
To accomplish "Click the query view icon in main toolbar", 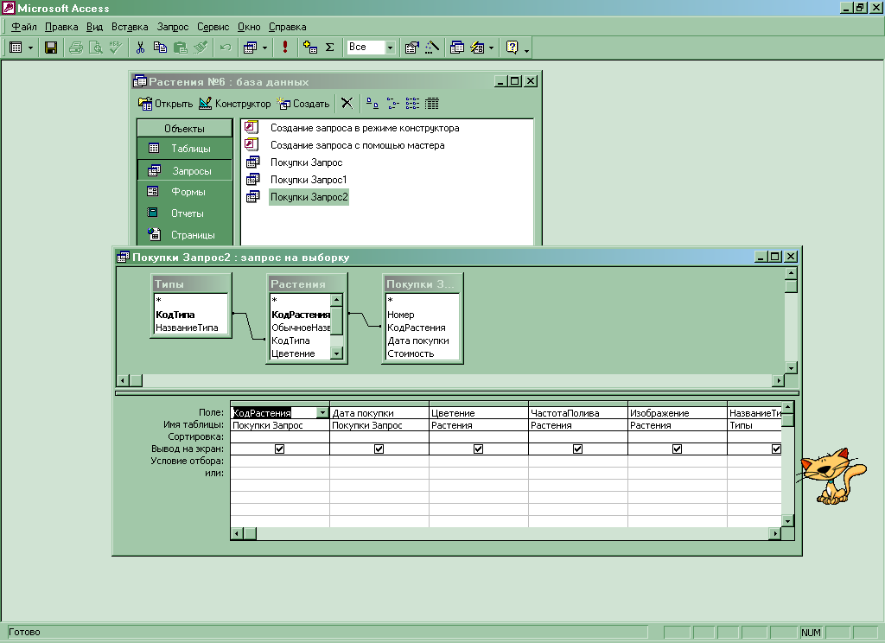I will click(16, 48).
